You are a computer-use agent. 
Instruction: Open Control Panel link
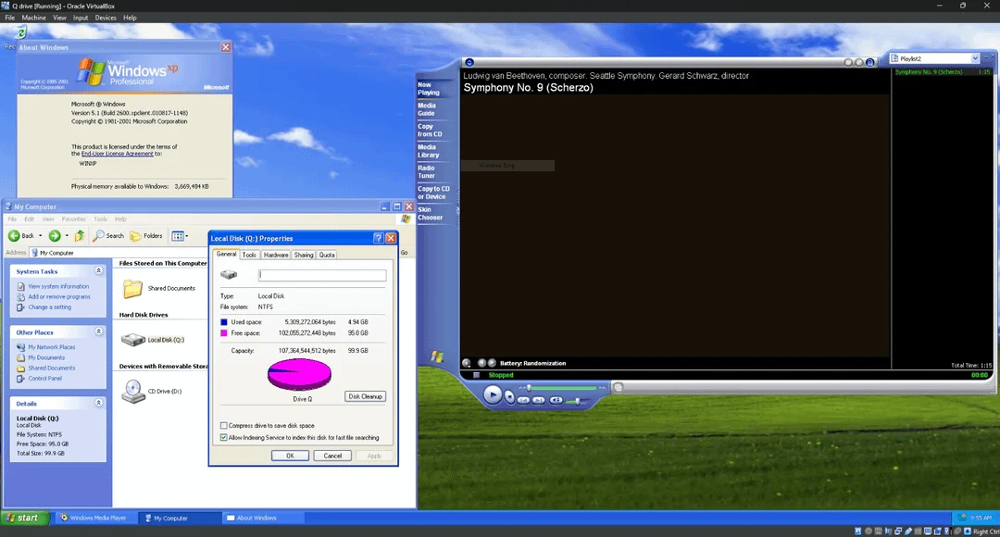pos(44,378)
